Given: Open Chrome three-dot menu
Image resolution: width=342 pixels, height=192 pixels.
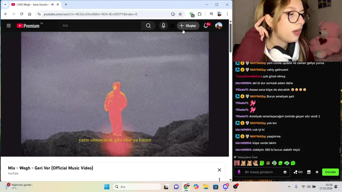Looking at the screenshot, I should [x=227, y=14].
